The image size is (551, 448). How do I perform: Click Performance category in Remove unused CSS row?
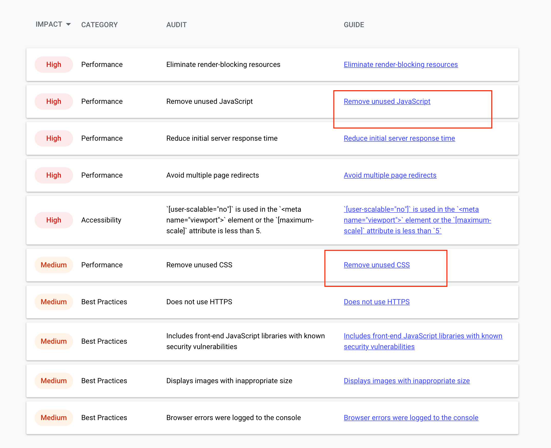click(102, 265)
